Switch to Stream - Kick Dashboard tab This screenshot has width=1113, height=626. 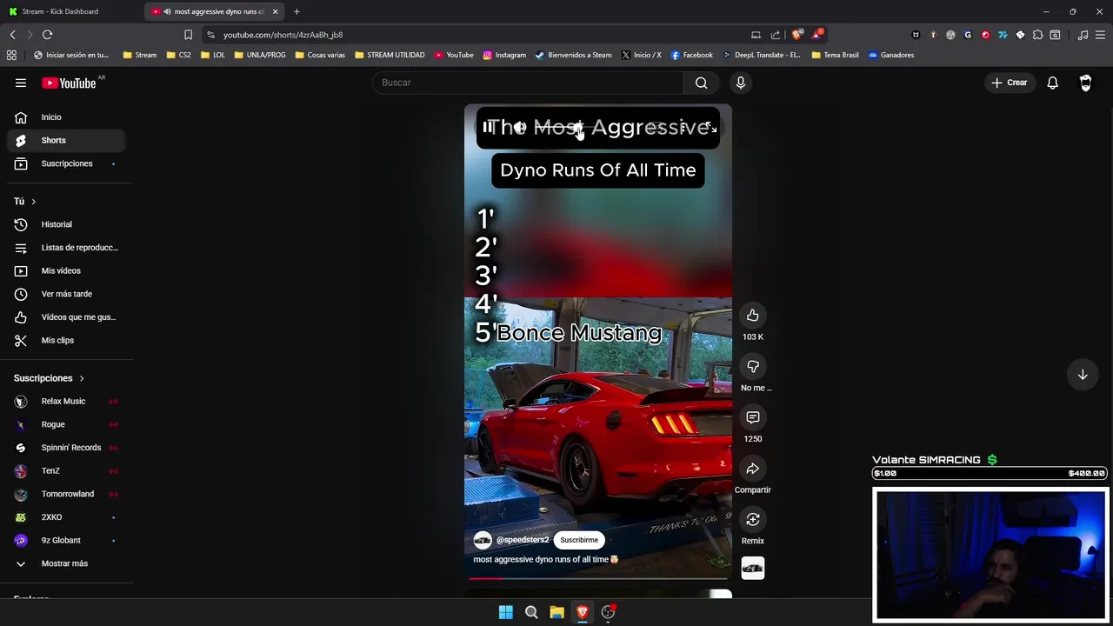[73, 11]
